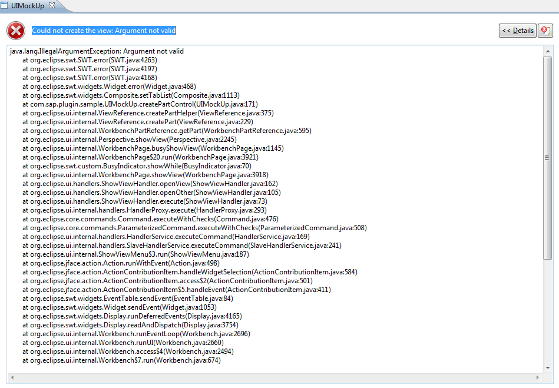The image size is (559, 388).
Task: Click the 'Widget.sendEvent(Widget.java:1053)' line
Action: coord(120,307)
